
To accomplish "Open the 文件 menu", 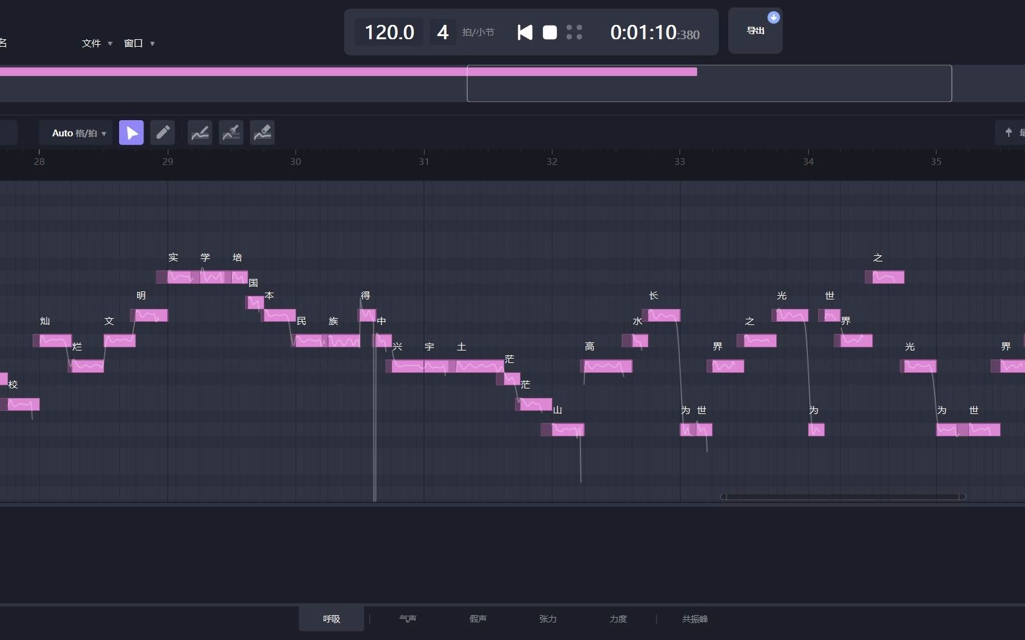I will coord(97,44).
